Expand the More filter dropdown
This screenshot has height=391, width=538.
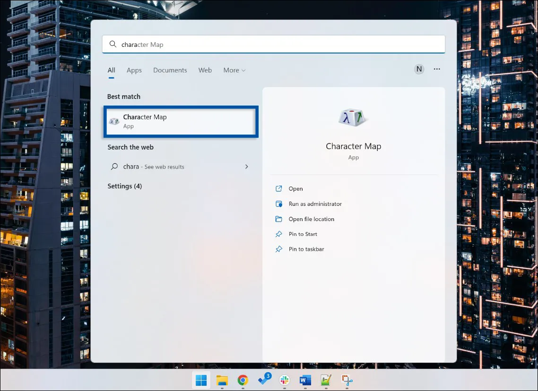[234, 70]
